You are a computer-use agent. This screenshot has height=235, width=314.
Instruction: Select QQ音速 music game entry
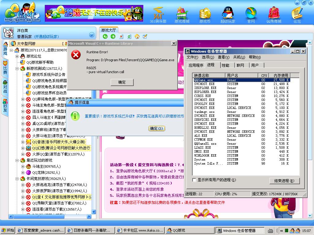pos(59,142)
